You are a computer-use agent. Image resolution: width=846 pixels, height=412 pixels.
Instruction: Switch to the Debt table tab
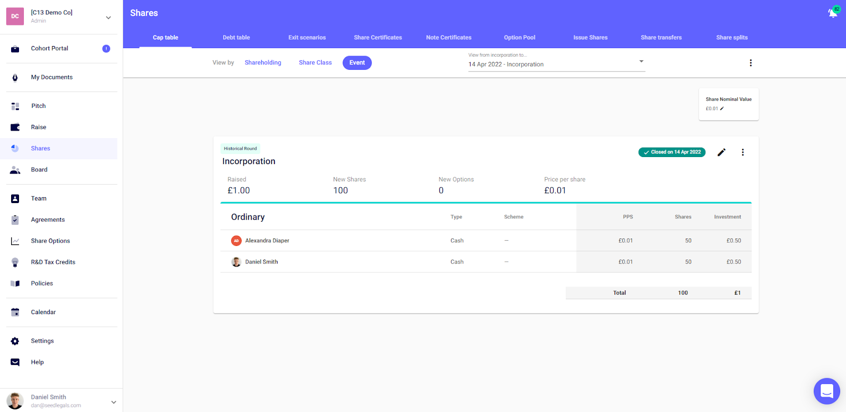(x=236, y=38)
